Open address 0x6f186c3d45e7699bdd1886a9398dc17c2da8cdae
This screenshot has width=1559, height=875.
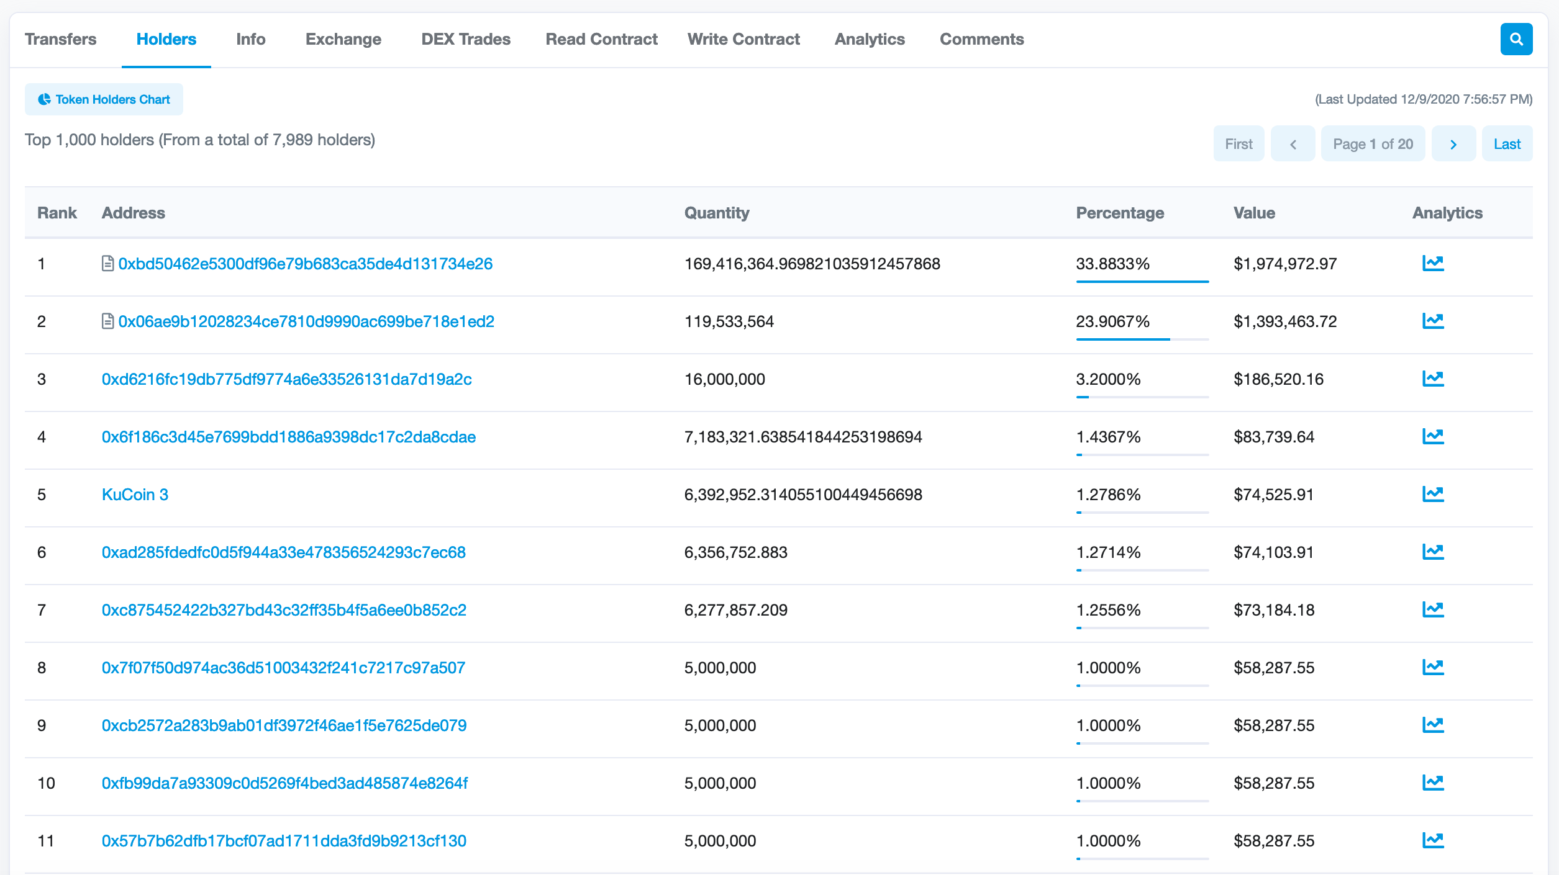pyautogui.click(x=289, y=437)
